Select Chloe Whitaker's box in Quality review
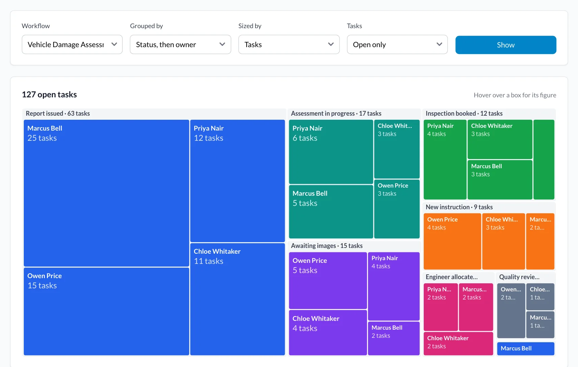Viewport: 578px width, 367px height. coord(540,297)
